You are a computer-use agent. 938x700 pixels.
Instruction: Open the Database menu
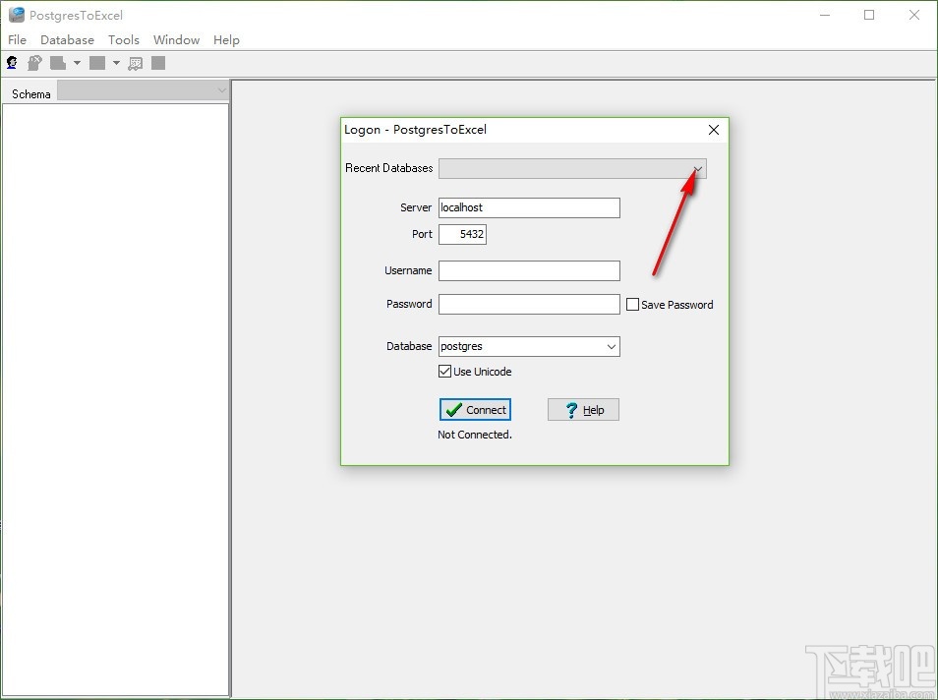pyautogui.click(x=67, y=40)
